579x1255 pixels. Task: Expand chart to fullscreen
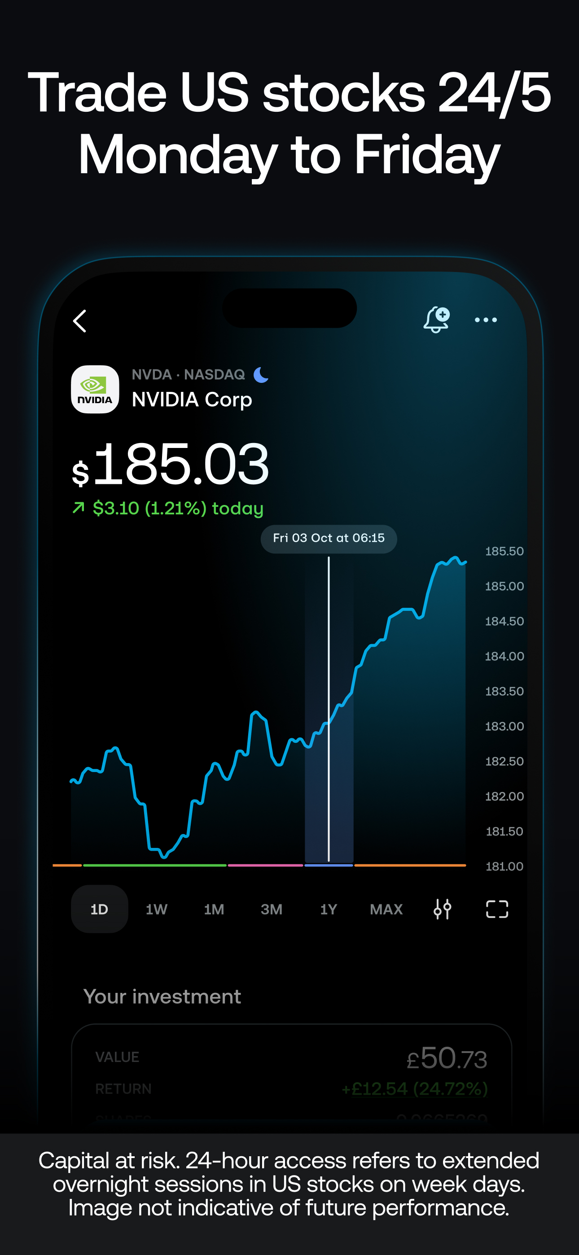(497, 909)
